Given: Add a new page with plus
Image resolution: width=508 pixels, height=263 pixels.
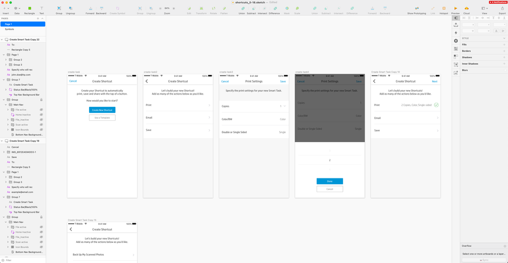Looking at the screenshot, I should click(38, 18).
